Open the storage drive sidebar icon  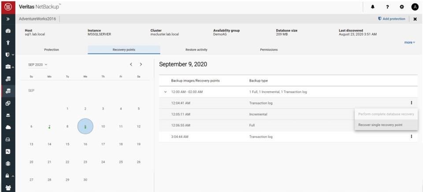(8, 140)
